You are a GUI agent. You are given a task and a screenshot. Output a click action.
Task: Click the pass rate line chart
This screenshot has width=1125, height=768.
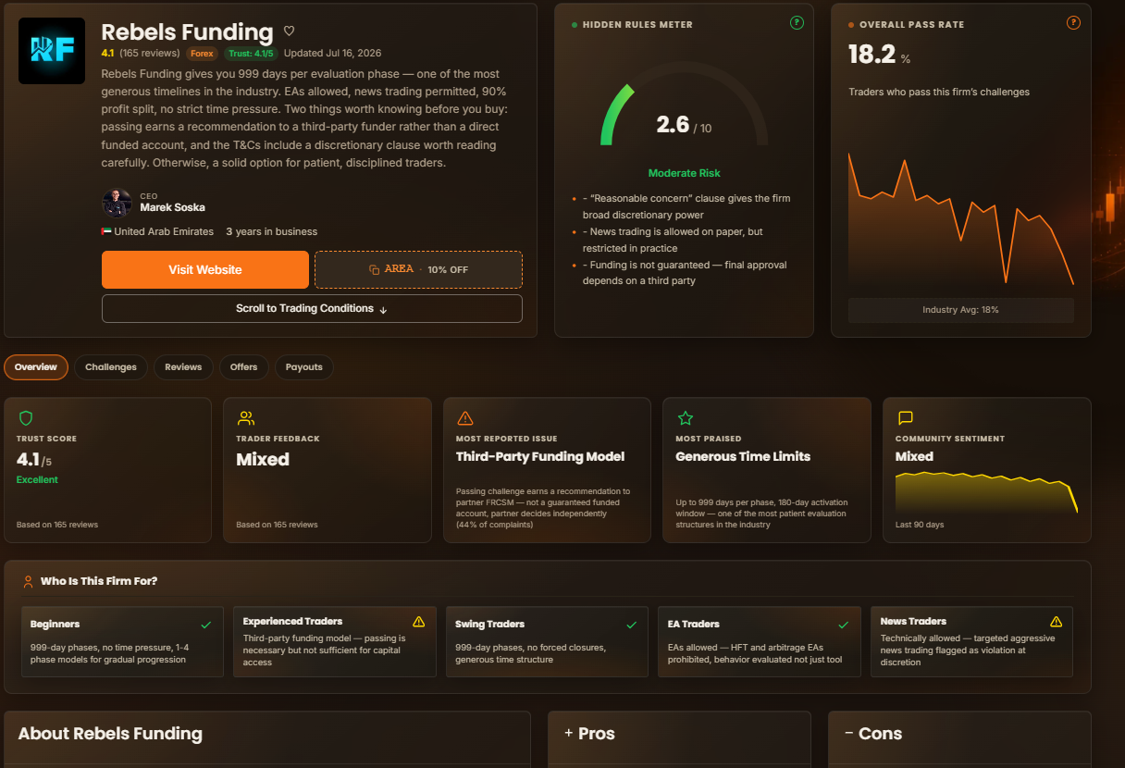click(961, 218)
